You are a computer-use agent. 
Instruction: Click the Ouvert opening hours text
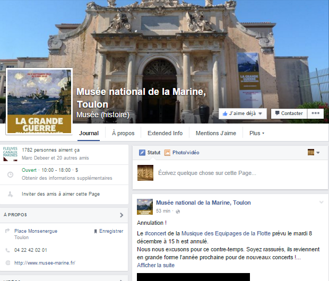click(x=29, y=170)
